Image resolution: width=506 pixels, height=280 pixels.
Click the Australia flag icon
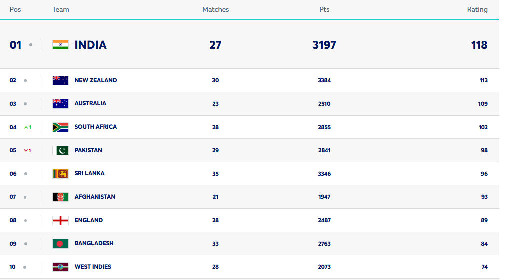60,104
